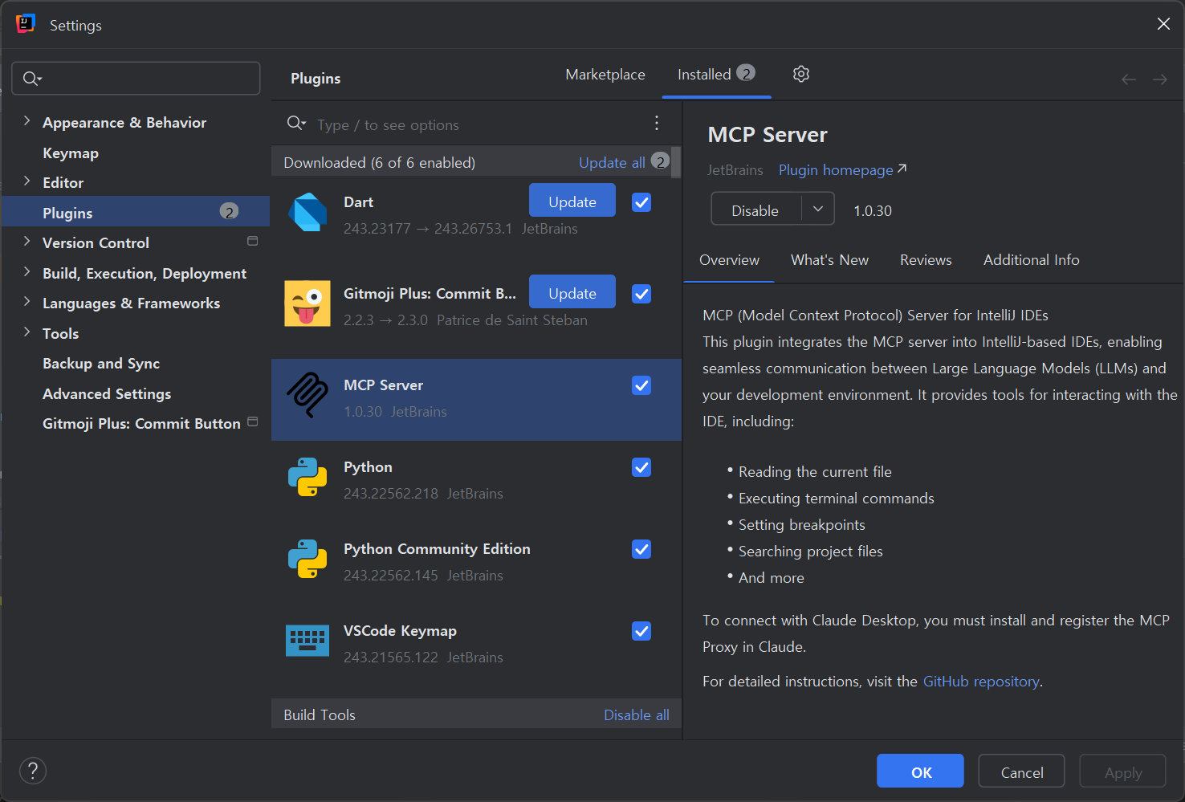Image resolution: width=1185 pixels, height=802 pixels.
Task: Update the Dart plugin
Action: [x=572, y=201]
